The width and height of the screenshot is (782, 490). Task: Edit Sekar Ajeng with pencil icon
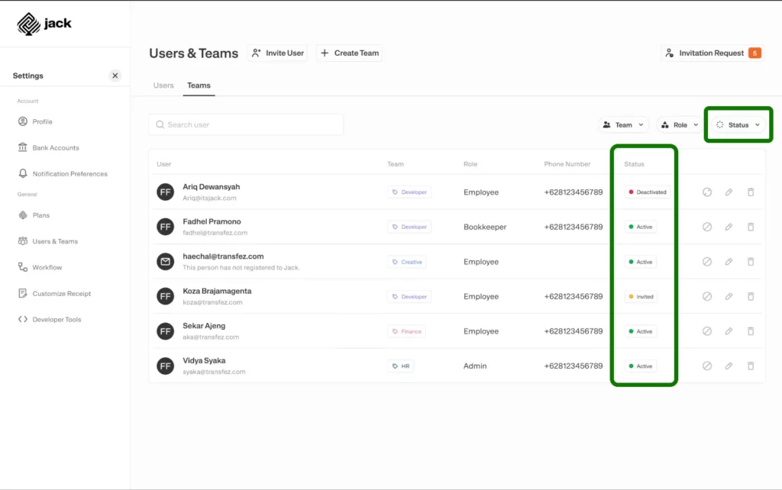729,331
